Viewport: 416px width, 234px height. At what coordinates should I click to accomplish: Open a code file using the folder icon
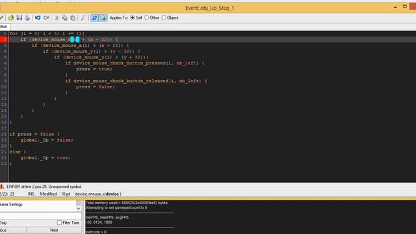coord(11,18)
